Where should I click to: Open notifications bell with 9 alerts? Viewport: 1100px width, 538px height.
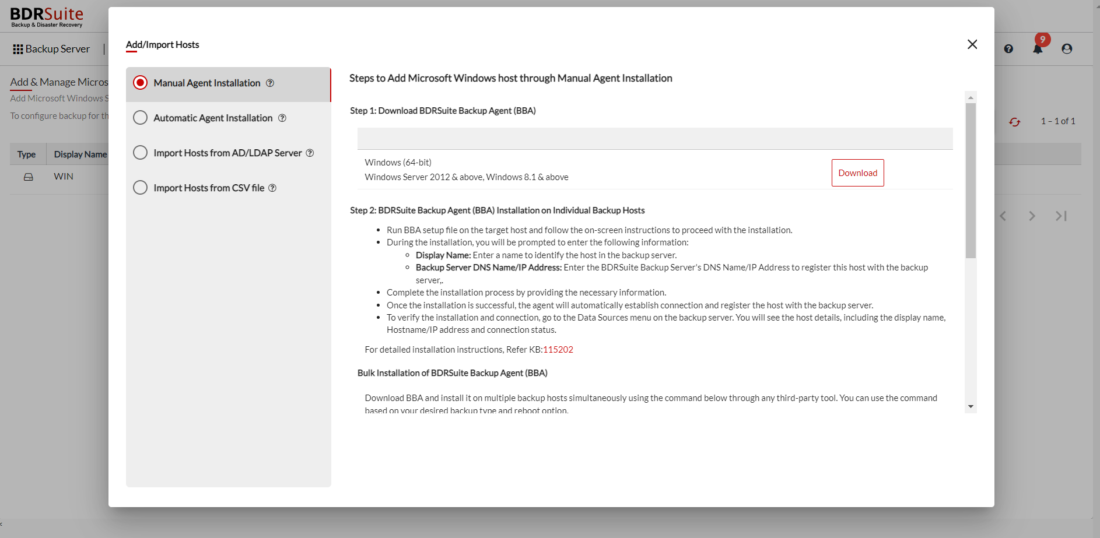pos(1038,48)
